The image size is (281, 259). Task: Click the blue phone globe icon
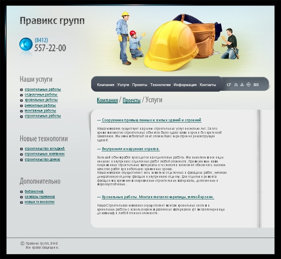click(x=26, y=44)
